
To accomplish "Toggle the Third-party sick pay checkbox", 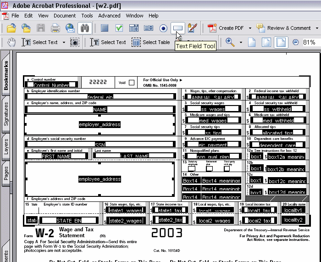I will tap(227, 169).
